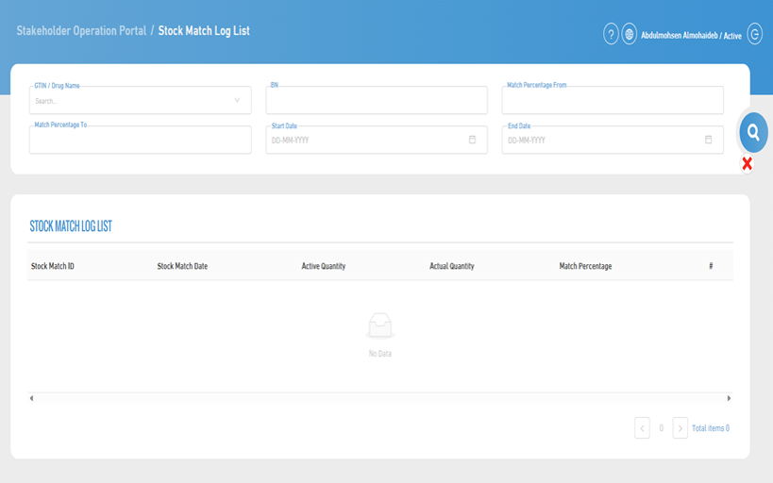Click into the BN input field

[x=377, y=101]
